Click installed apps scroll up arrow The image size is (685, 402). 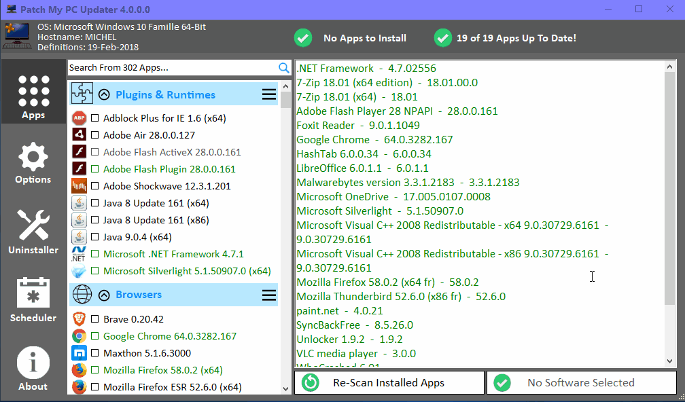[670, 67]
